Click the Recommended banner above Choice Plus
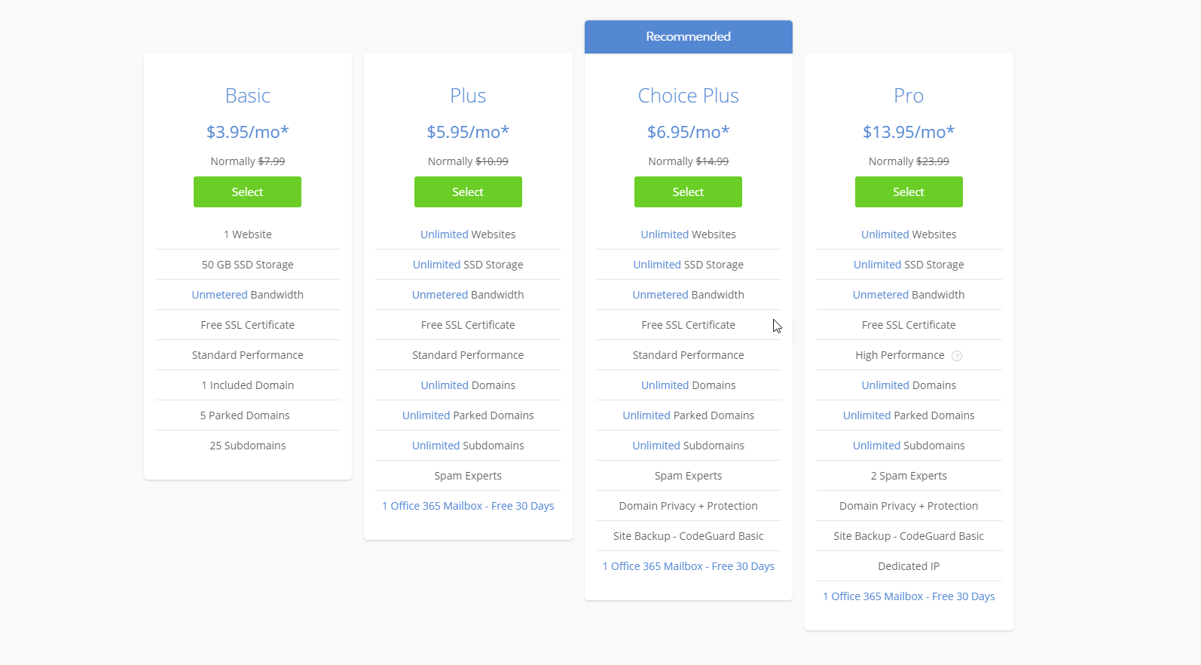1201x665 pixels. tap(688, 37)
